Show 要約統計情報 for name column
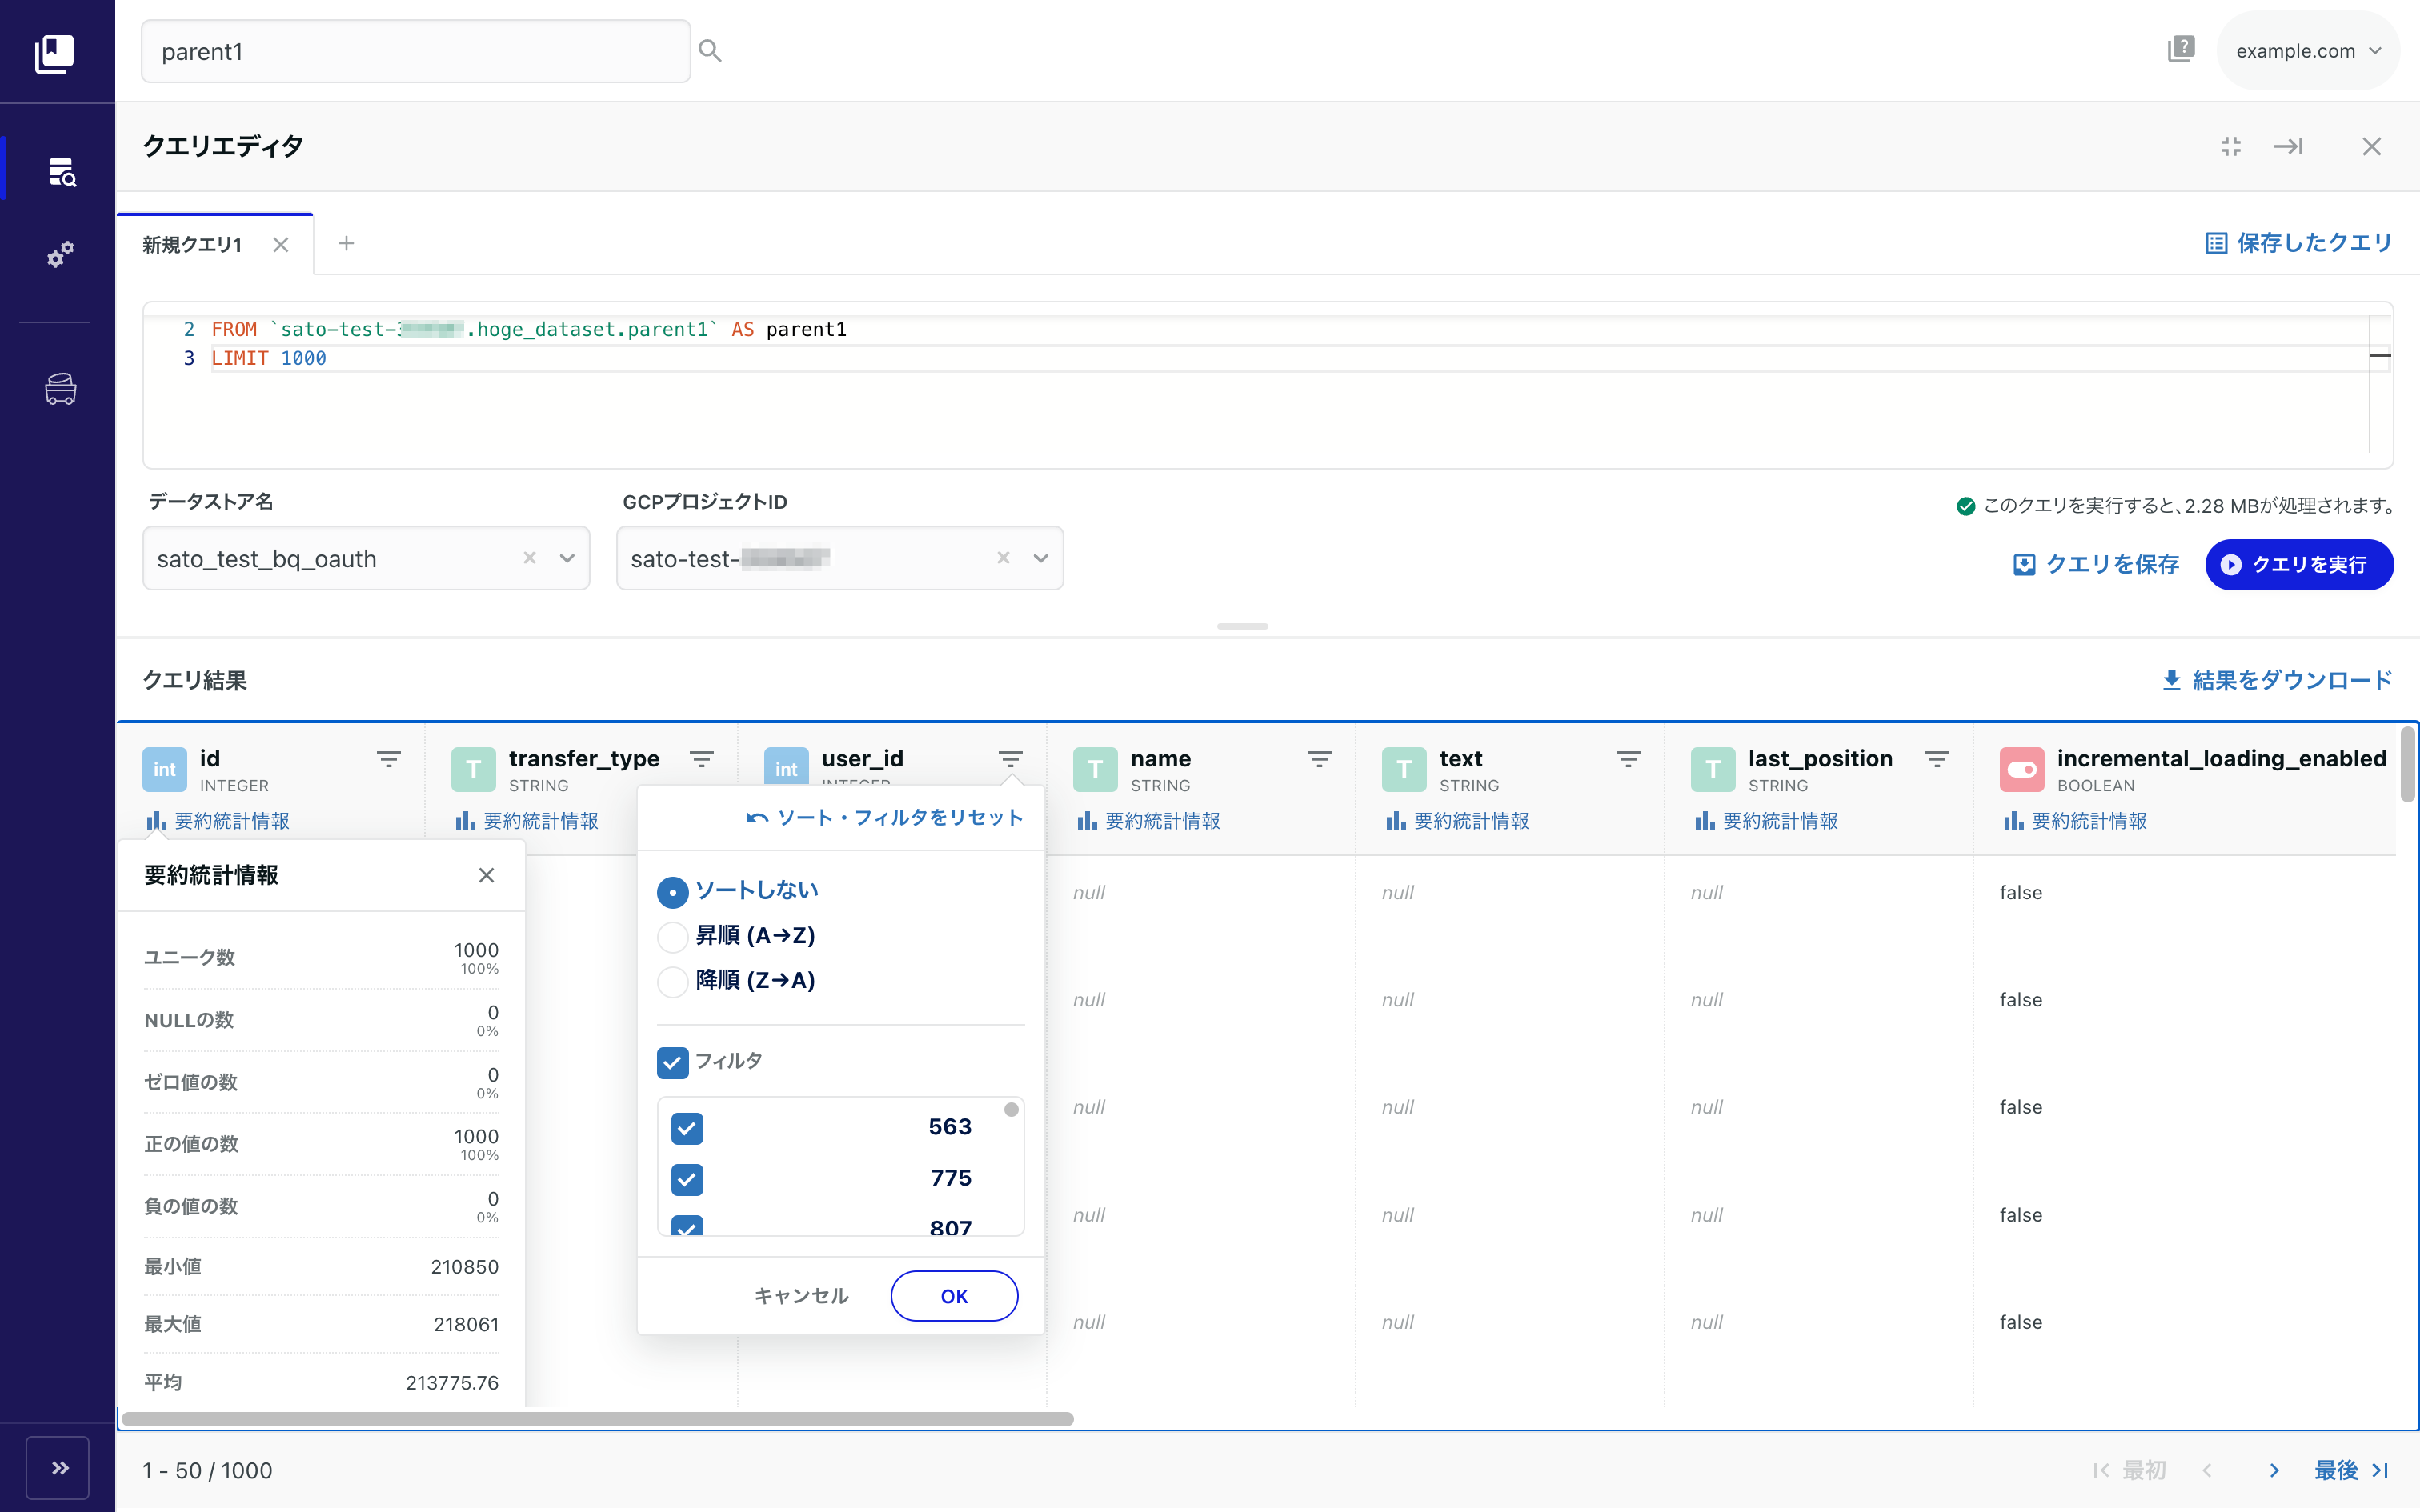2420x1512 pixels. (x=1148, y=821)
